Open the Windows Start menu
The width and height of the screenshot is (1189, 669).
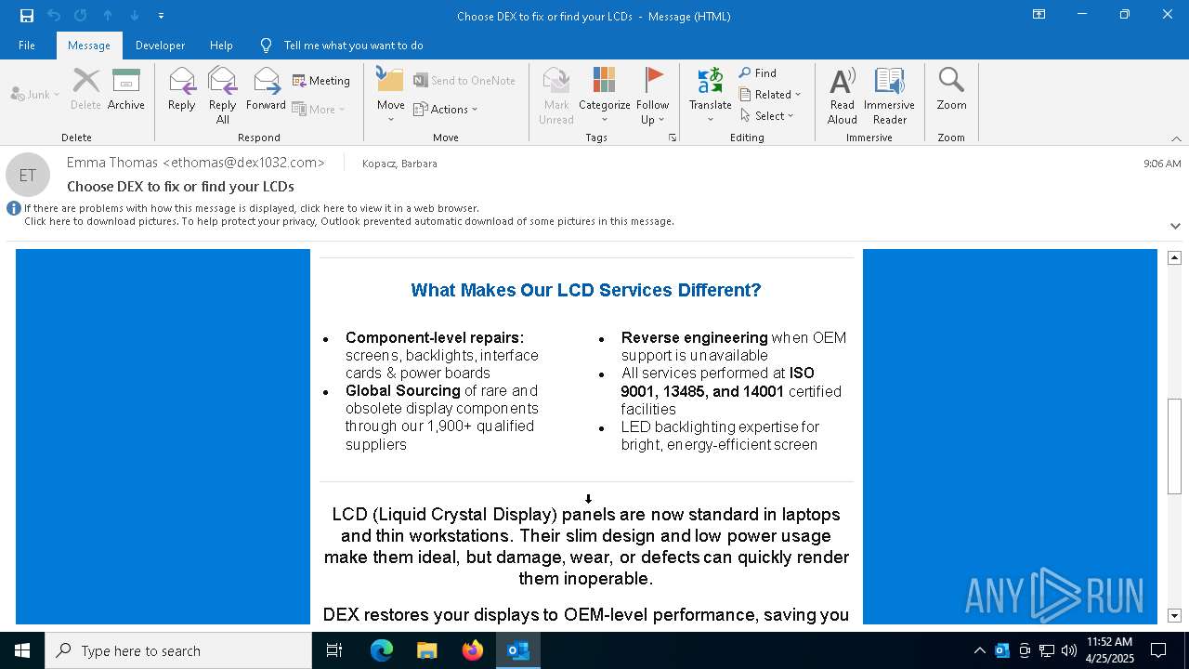click(22, 650)
